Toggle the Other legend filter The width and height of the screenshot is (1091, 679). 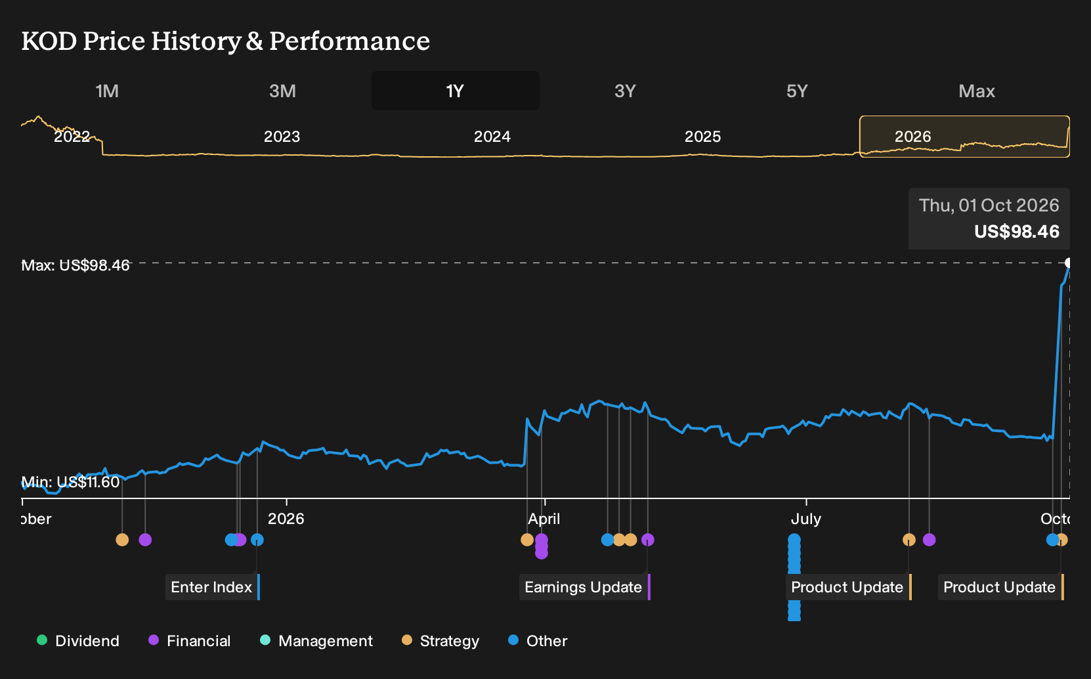click(538, 641)
